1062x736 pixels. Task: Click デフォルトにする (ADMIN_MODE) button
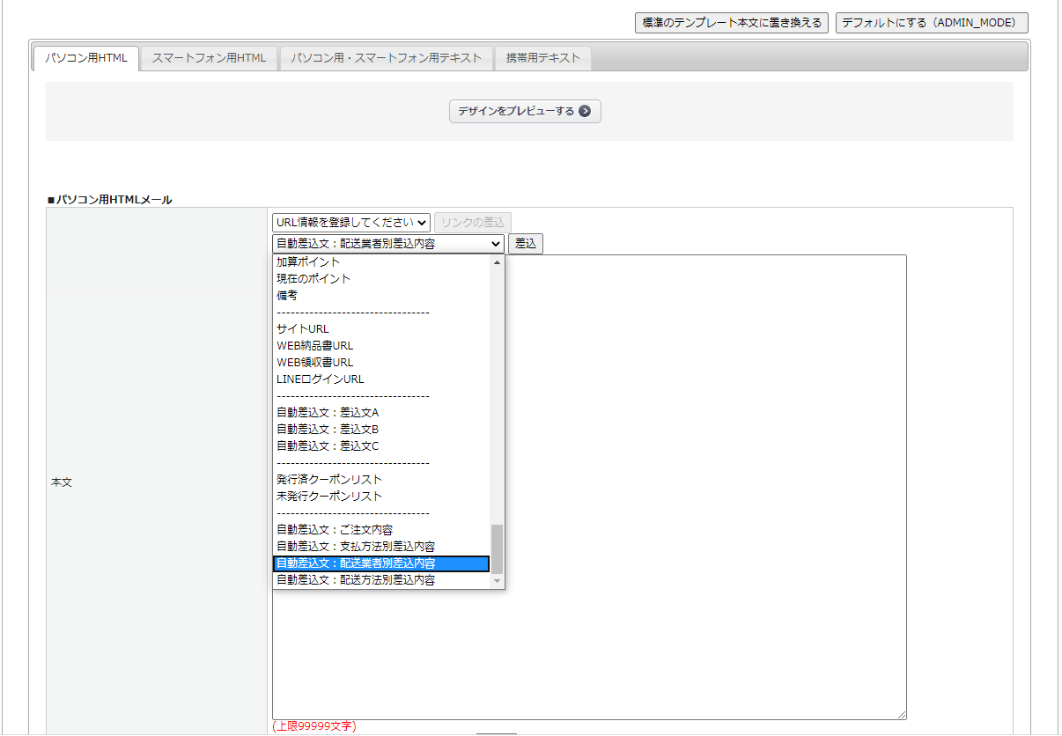point(932,23)
